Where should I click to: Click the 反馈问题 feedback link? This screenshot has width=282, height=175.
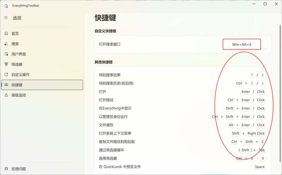pyautogui.click(x=19, y=169)
